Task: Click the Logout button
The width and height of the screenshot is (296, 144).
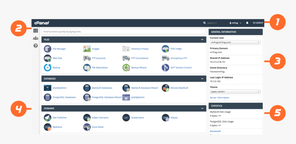Action: [x=258, y=23]
